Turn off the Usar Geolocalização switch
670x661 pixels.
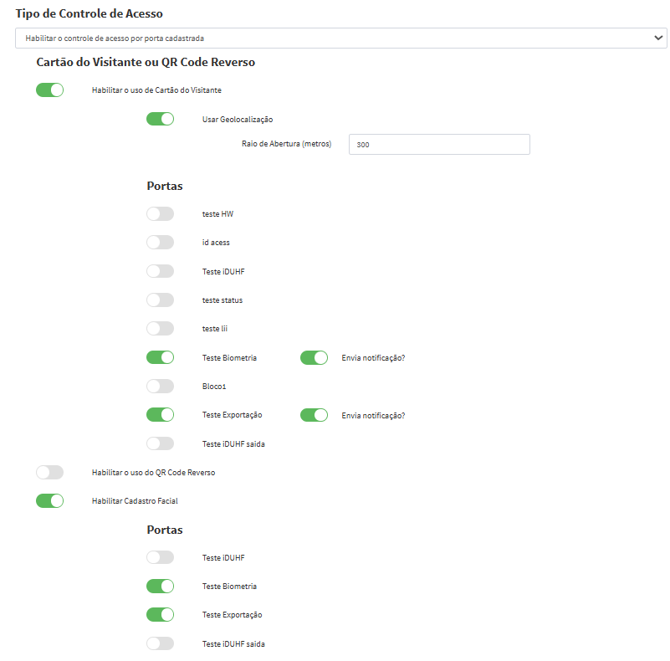pyautogui.click(x=160, y=119)
